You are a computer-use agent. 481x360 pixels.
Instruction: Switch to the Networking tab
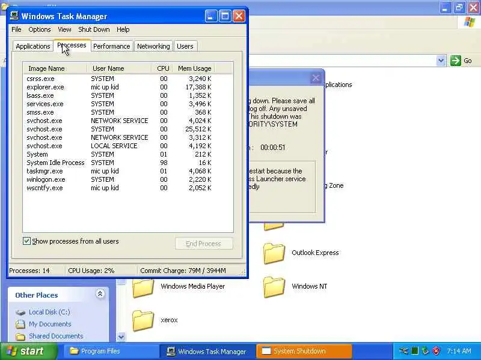pos(153,46)
